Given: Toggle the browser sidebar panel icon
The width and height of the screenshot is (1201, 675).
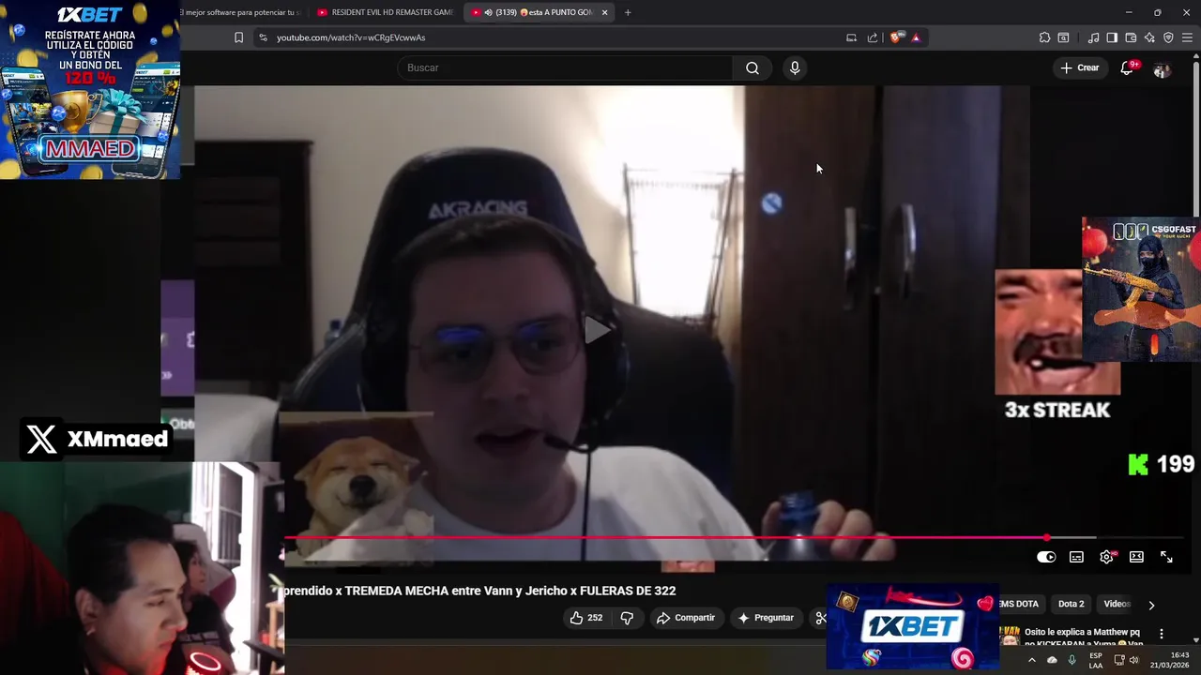Looking at the screenshot, I should (x=1112, y=37).
